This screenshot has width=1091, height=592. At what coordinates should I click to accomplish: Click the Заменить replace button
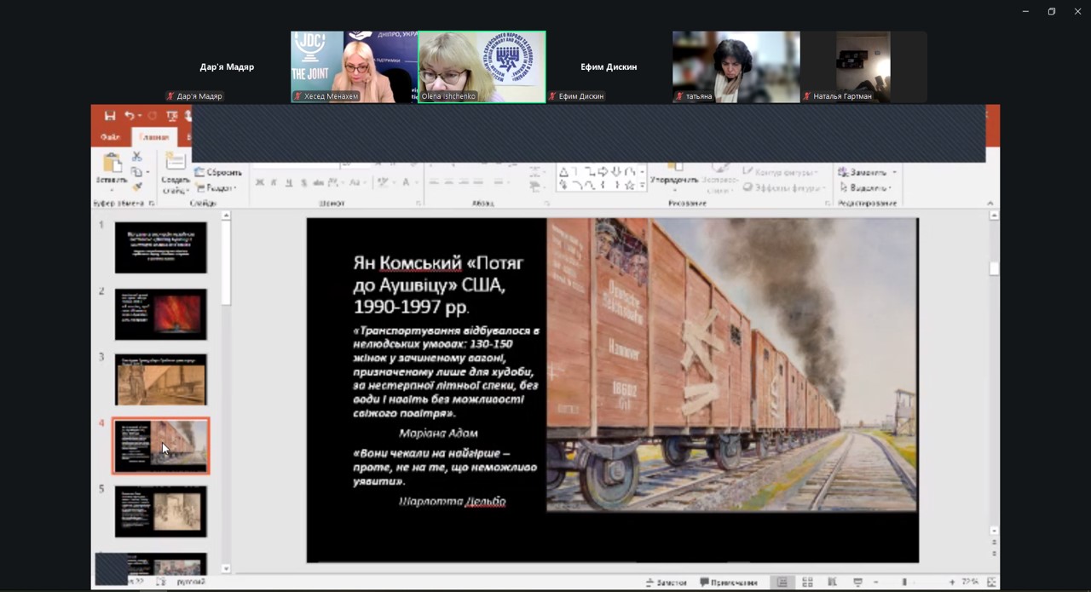point(863,172)
